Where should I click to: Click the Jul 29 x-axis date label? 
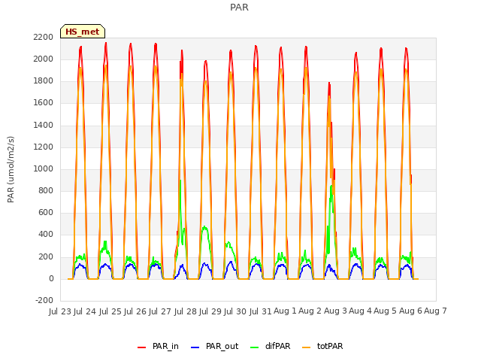(210, 311)
